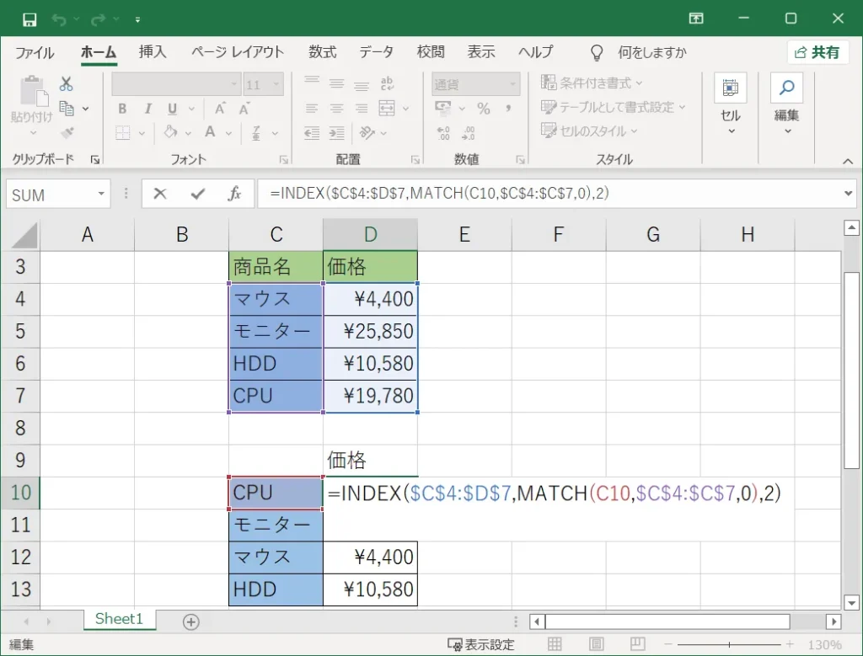Click the Save icon in title bar
This screenshot has width=863, height=656.
click(x=29, y=20)
